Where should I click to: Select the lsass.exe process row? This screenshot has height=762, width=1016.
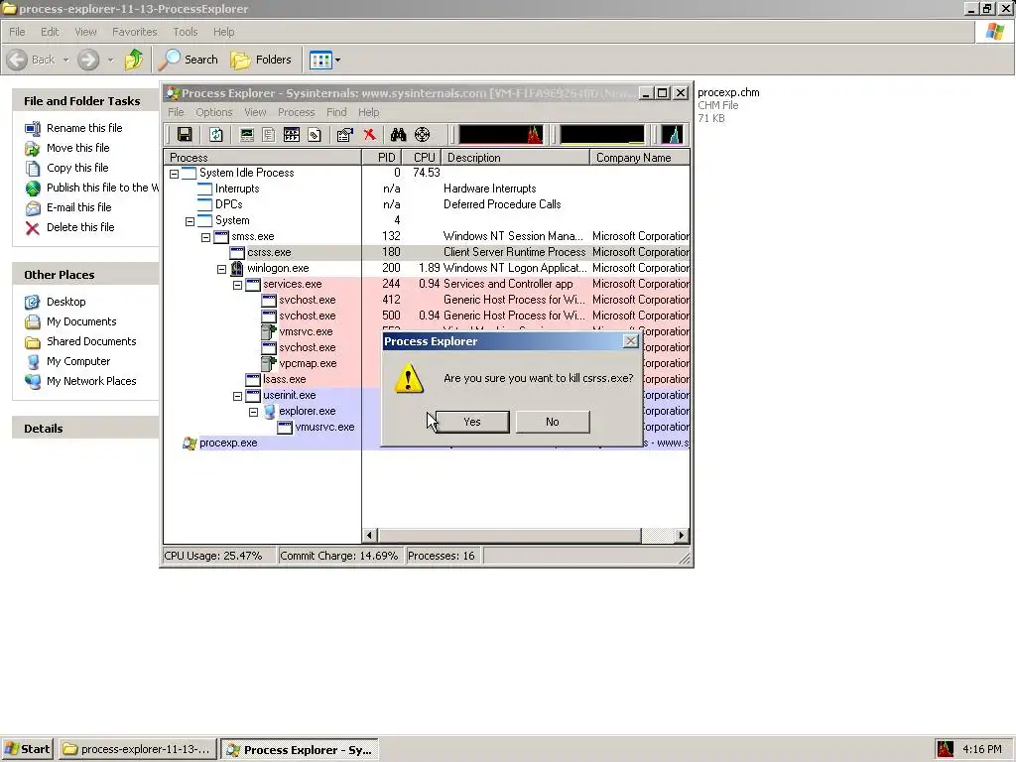[285, 380]
